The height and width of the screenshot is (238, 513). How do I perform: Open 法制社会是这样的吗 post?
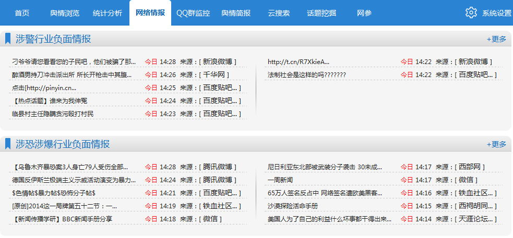click(x=306, y=74)
